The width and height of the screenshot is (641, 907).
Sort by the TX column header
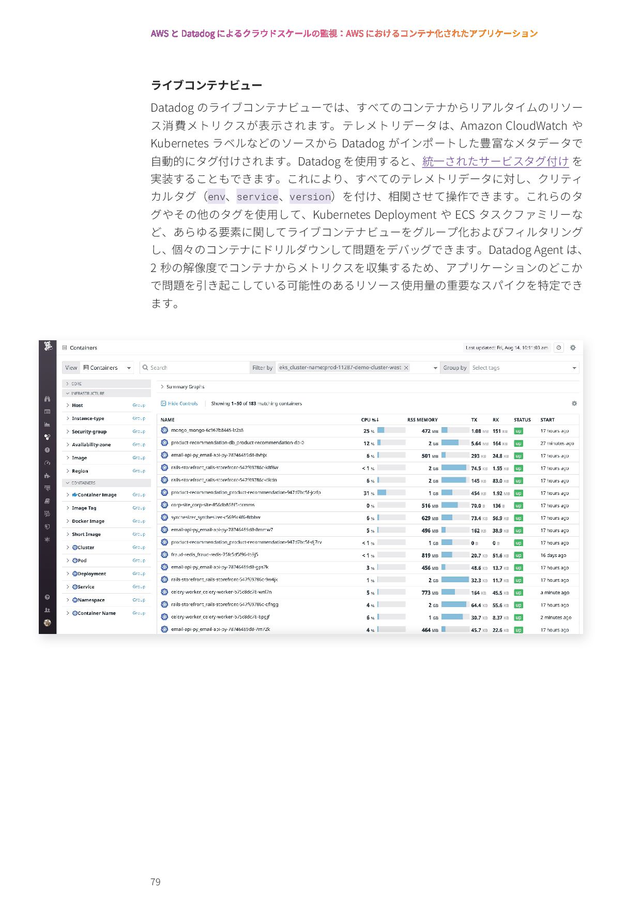click(474, 420)
